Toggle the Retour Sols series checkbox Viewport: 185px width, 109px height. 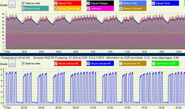pos(23,9)
